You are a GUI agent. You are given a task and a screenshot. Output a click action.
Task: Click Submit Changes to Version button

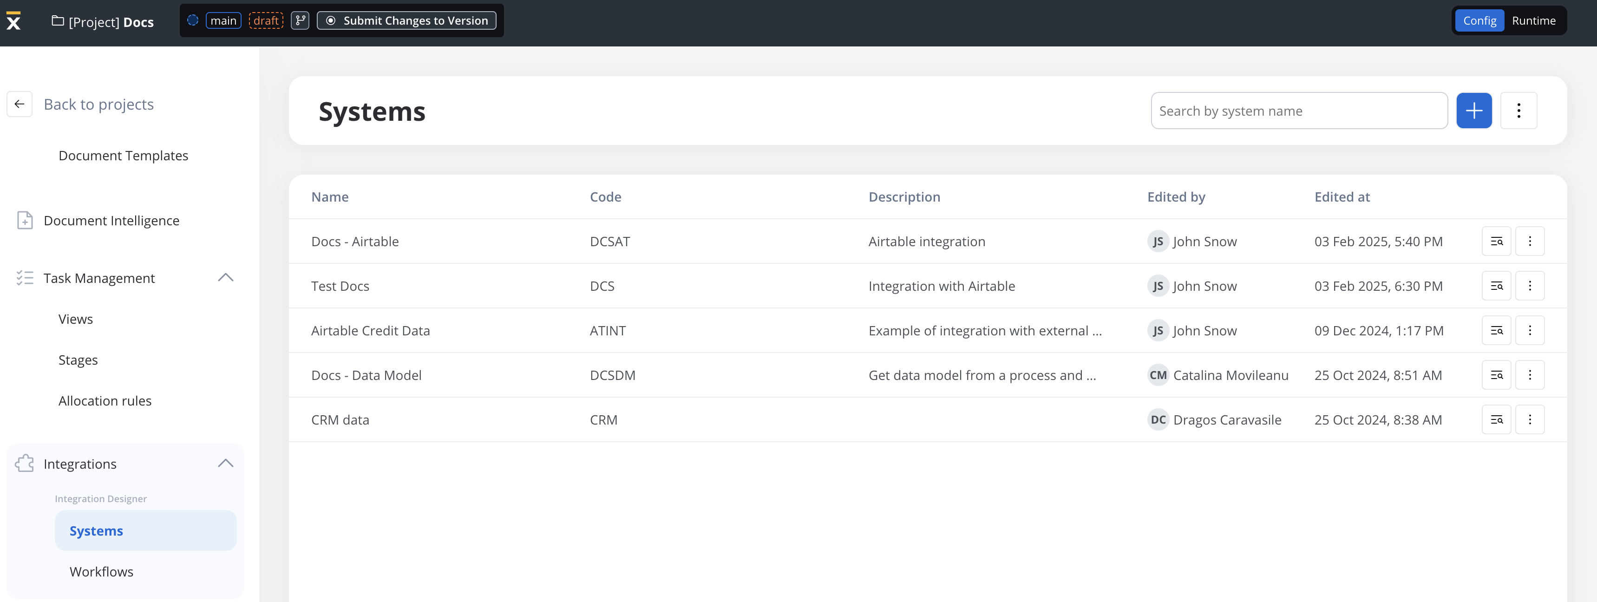[x=407, y=20]
